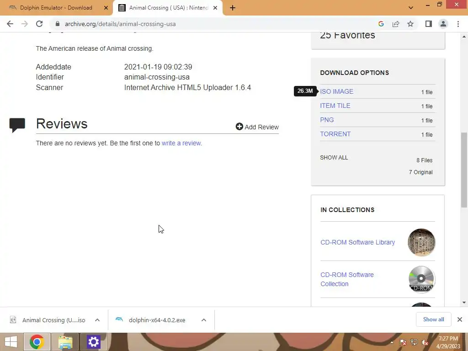Open a new browser tab
468x351 pixels.
tap(233, 8)
